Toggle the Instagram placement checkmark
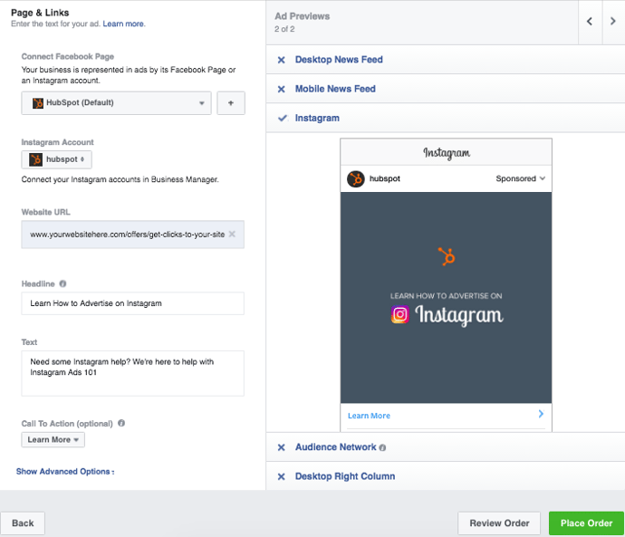The height and width of the screenshot is (537, 625). [x=283, y=118]
